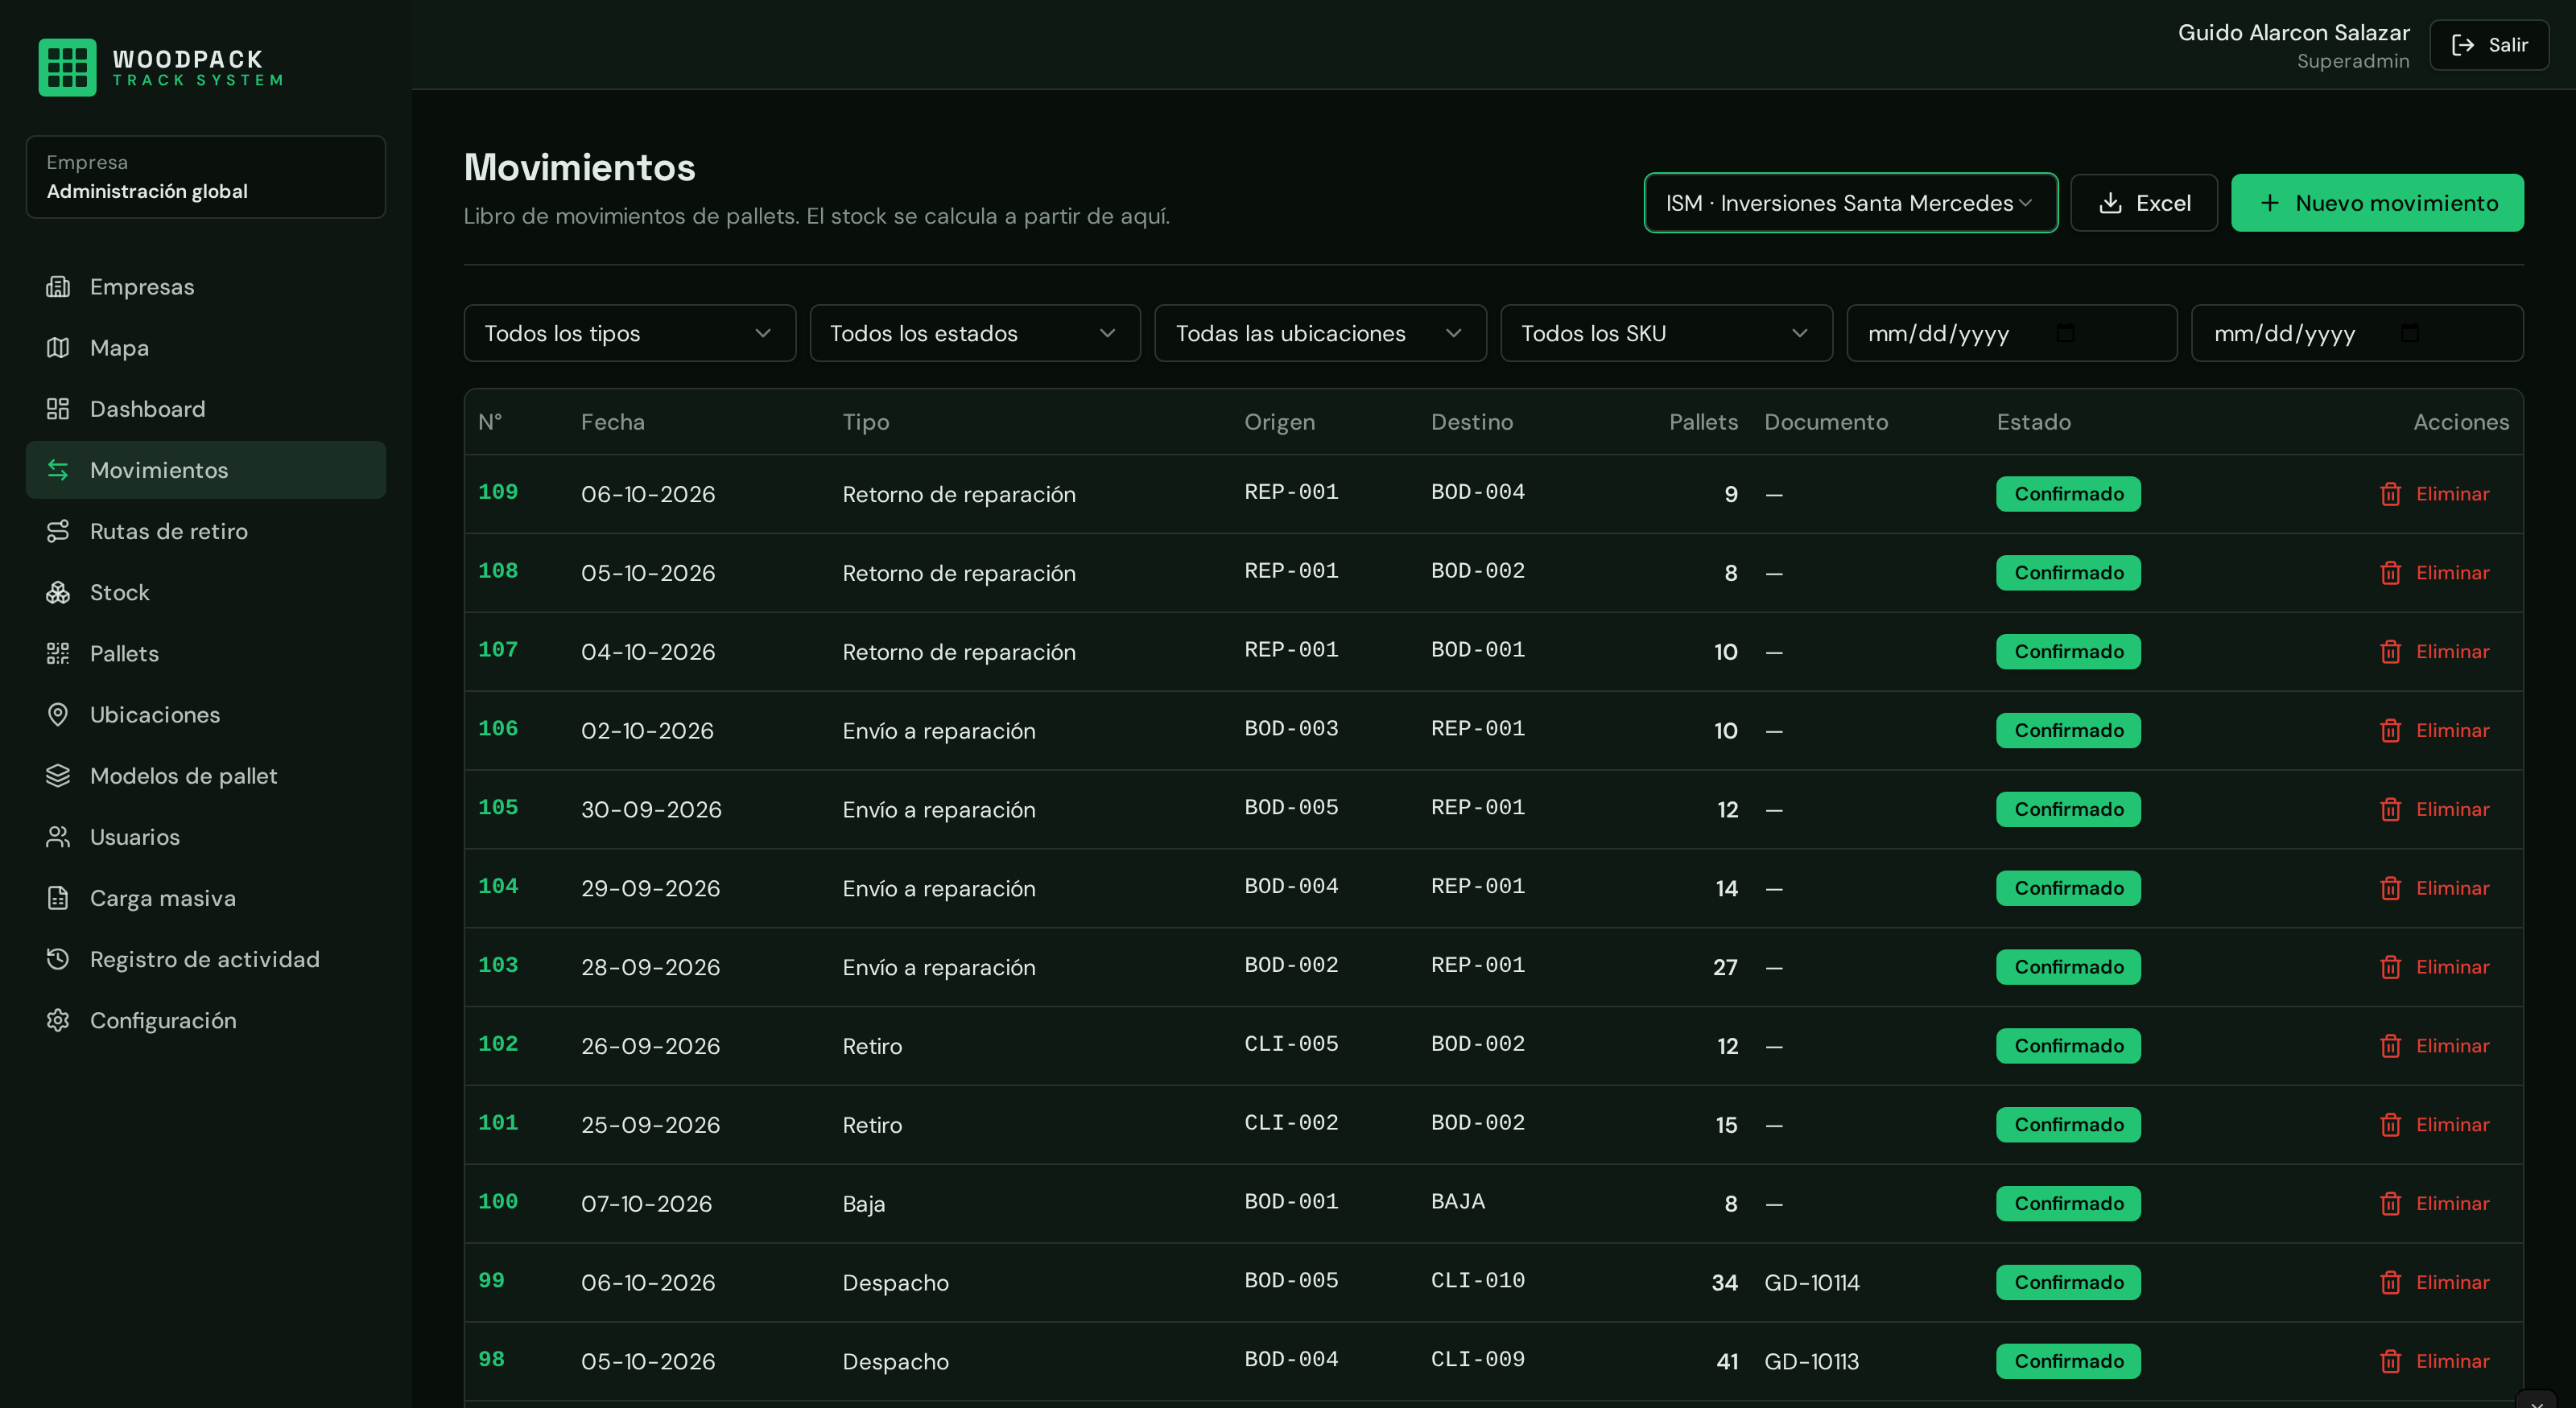Click the Rutas de retiro route icon
Screen dimensions: 2576x1408
click(58, 532)
